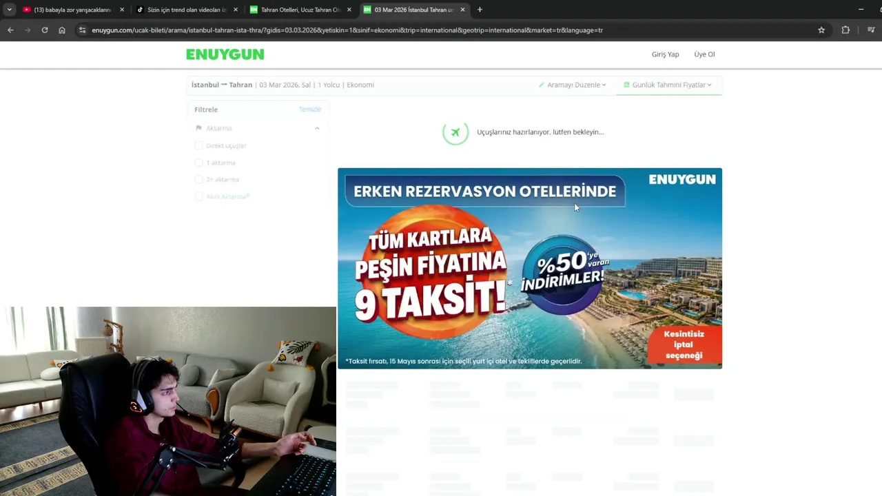Click the '%50'ye varan indirimler' badge
This screenshot has height=496, width=882.
tap(563, 274)
